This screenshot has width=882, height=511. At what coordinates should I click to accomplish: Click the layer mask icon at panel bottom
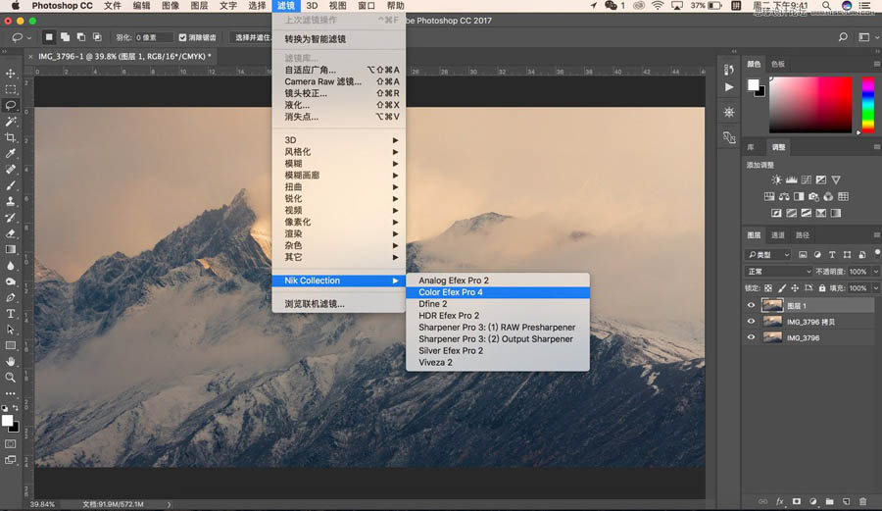[797, 501]
